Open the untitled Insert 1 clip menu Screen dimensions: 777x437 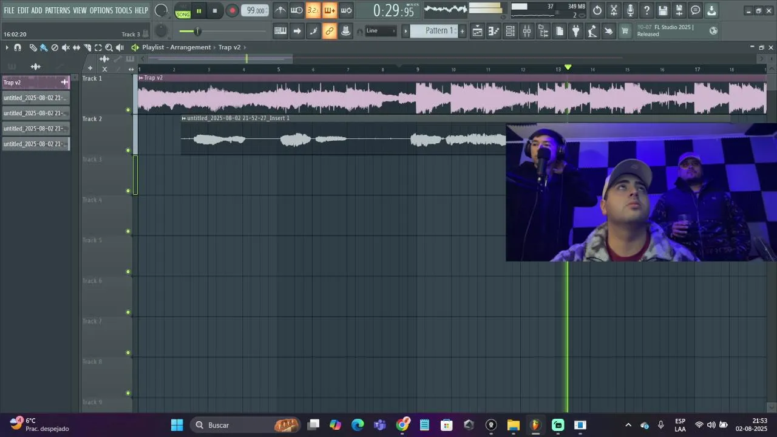(x=184, y=118)
